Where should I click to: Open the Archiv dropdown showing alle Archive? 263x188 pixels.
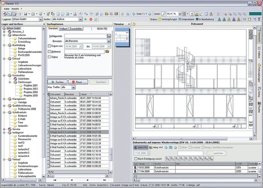(81, 19)
